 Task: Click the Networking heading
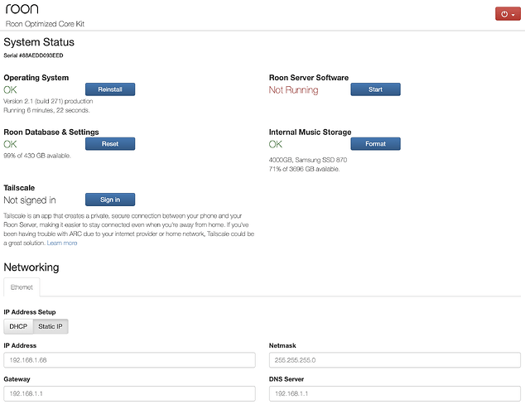coord(31,267)
